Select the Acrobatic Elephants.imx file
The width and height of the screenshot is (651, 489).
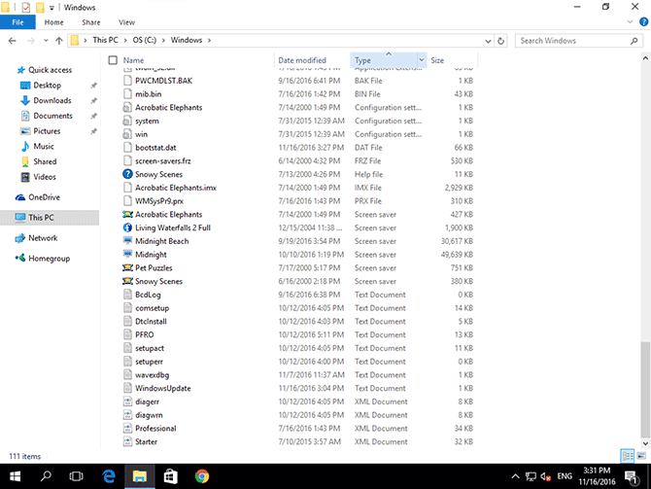[176, 188]
